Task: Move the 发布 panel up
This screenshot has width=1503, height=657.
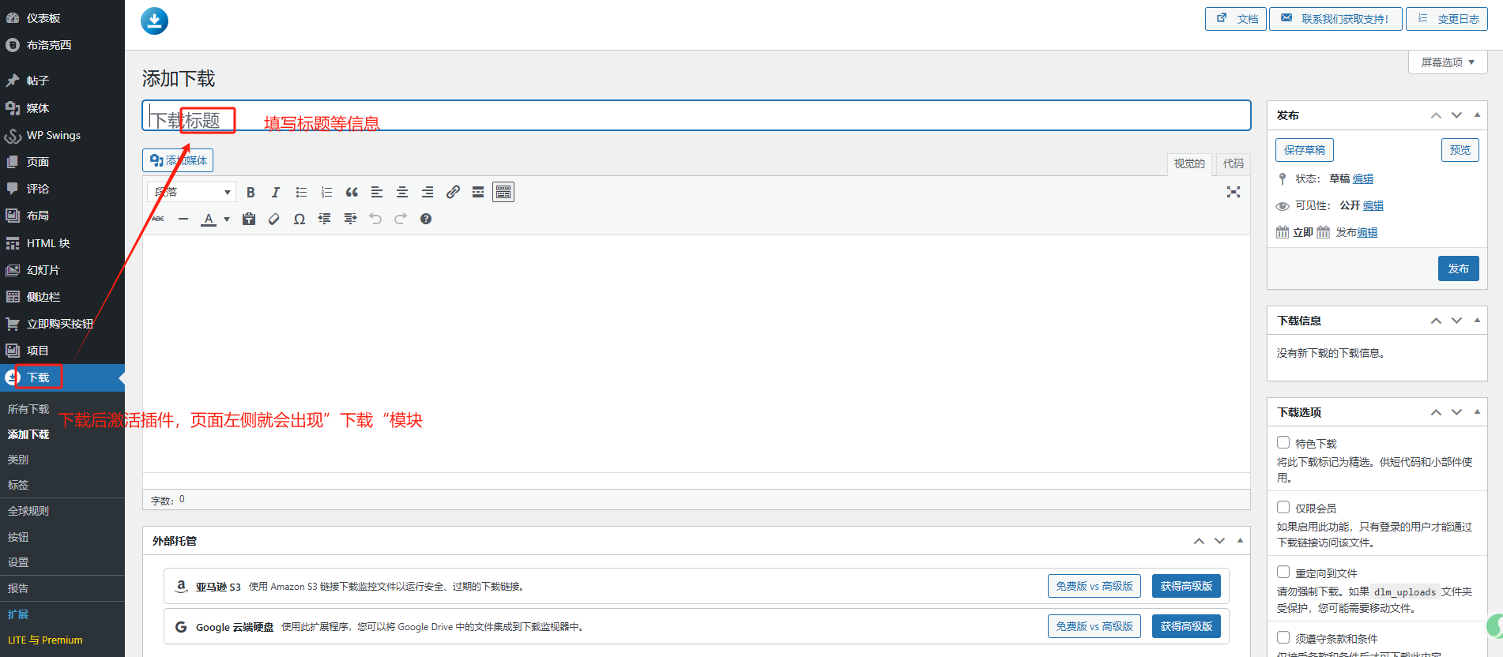Action: (x=1436, y=115)
